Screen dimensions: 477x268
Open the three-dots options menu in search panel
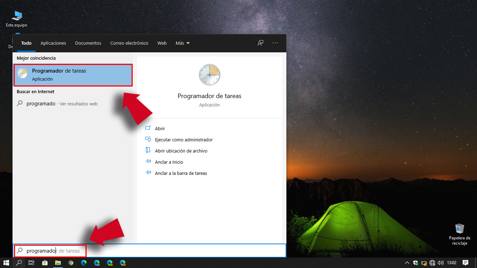(275, 43)
